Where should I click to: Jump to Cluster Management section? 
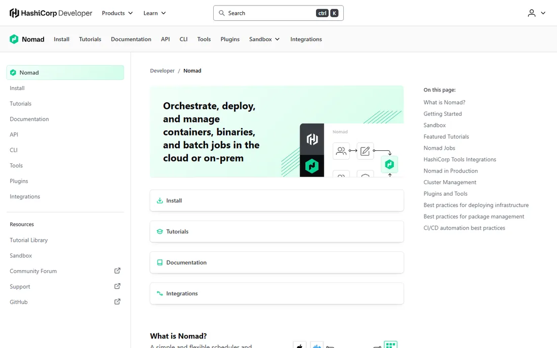click(x=450, y=182)
